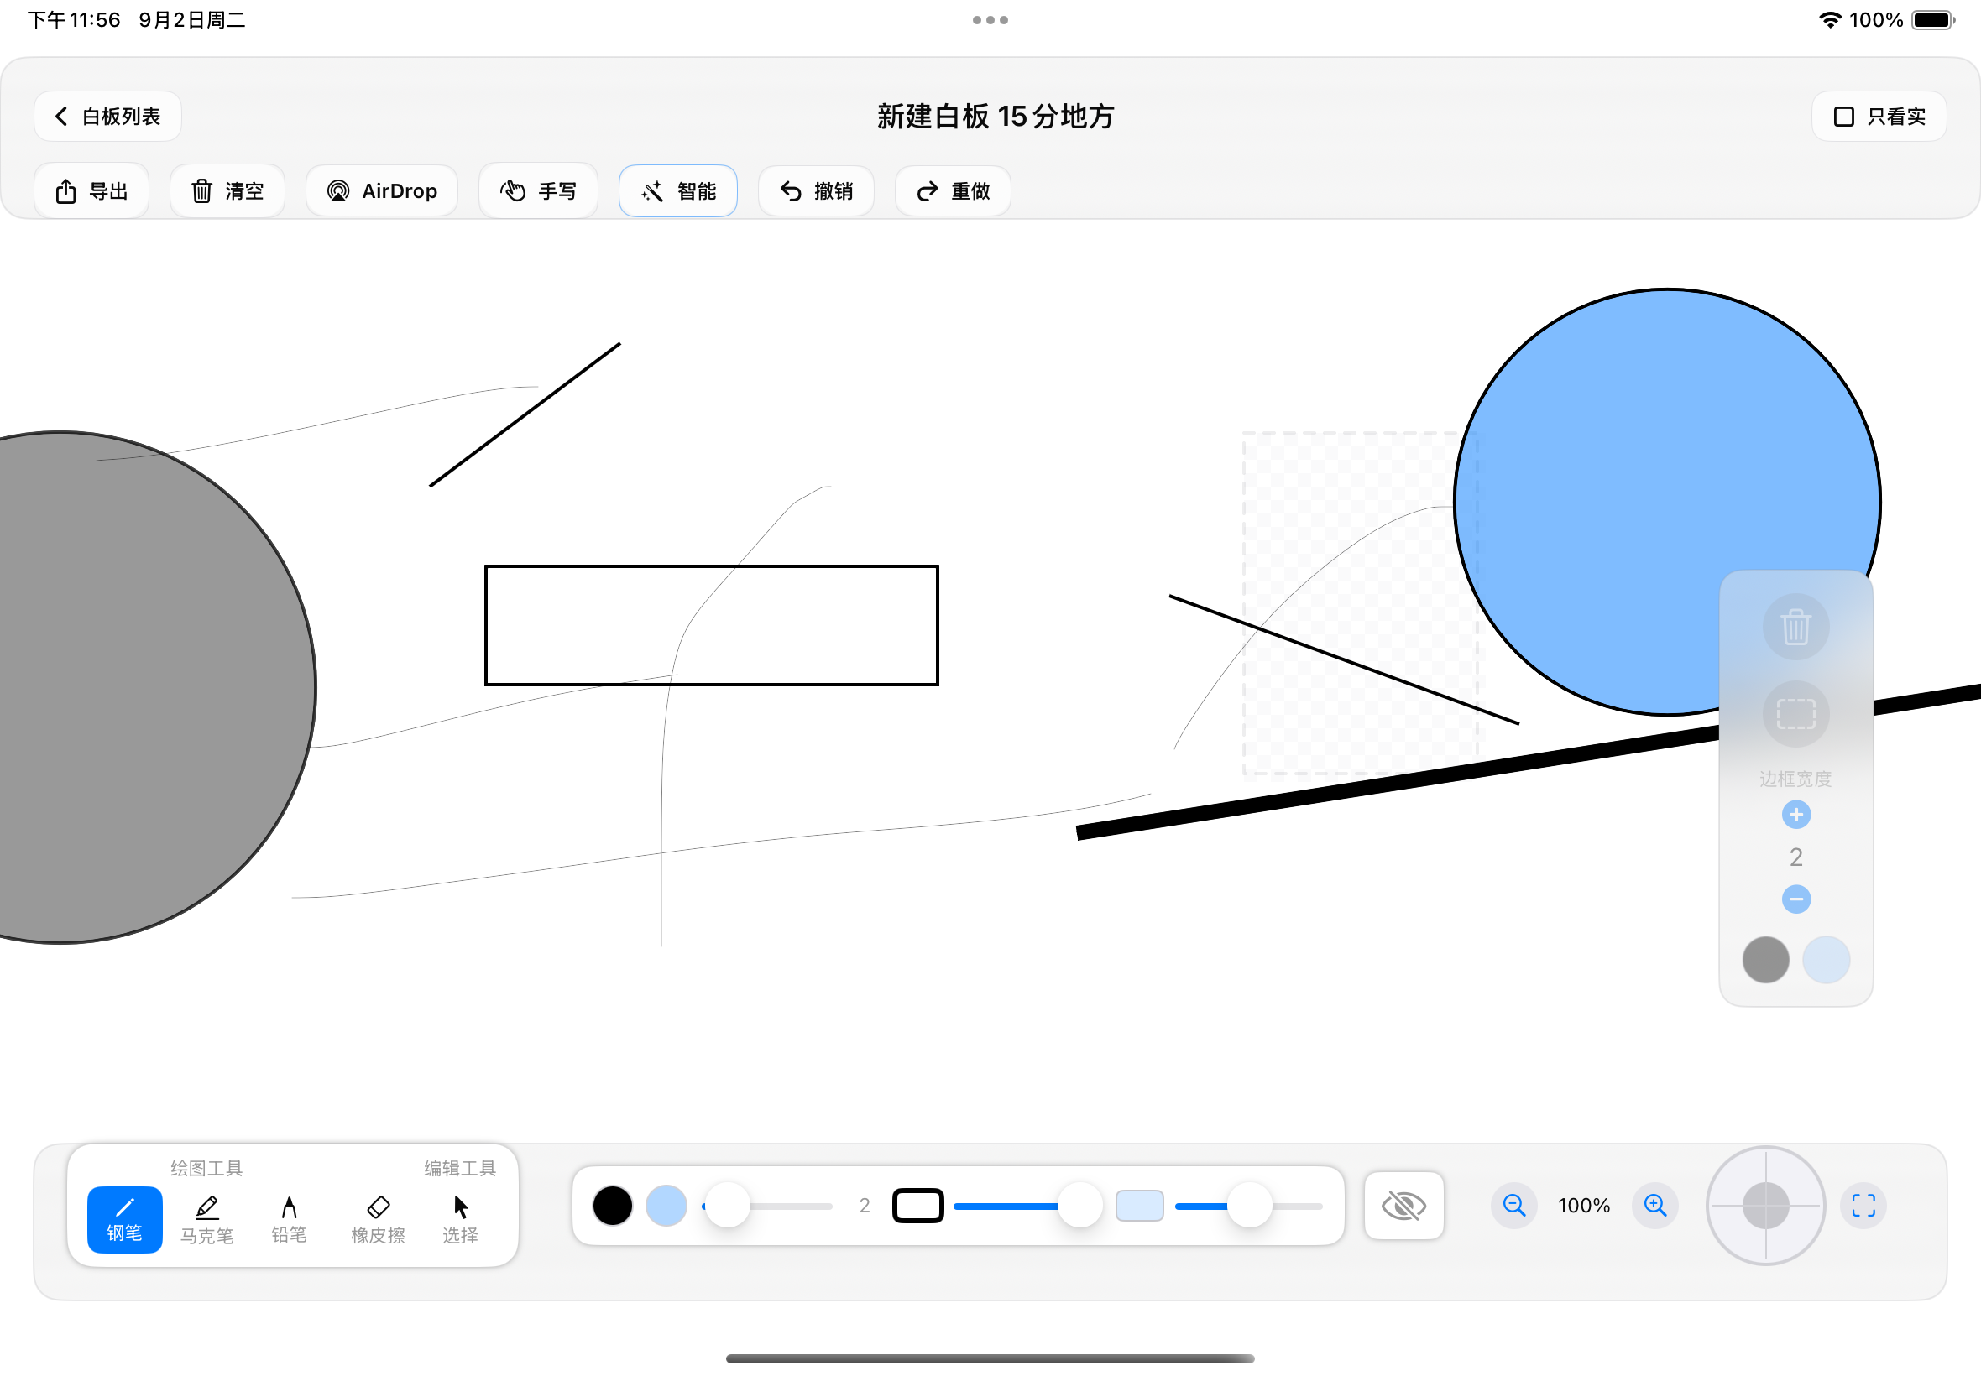Open AirDrop sharing
This screenshot has width=1981, height=1376.
coord(382,190)
